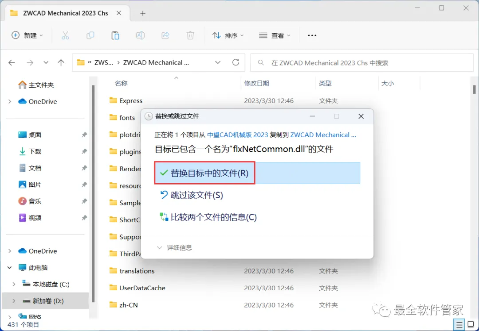479x331 pixels.
Task: Expand 详细信息 in the dialog
Action: 174,247
